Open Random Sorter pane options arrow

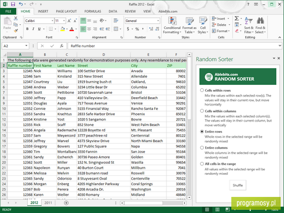point(274,58)
